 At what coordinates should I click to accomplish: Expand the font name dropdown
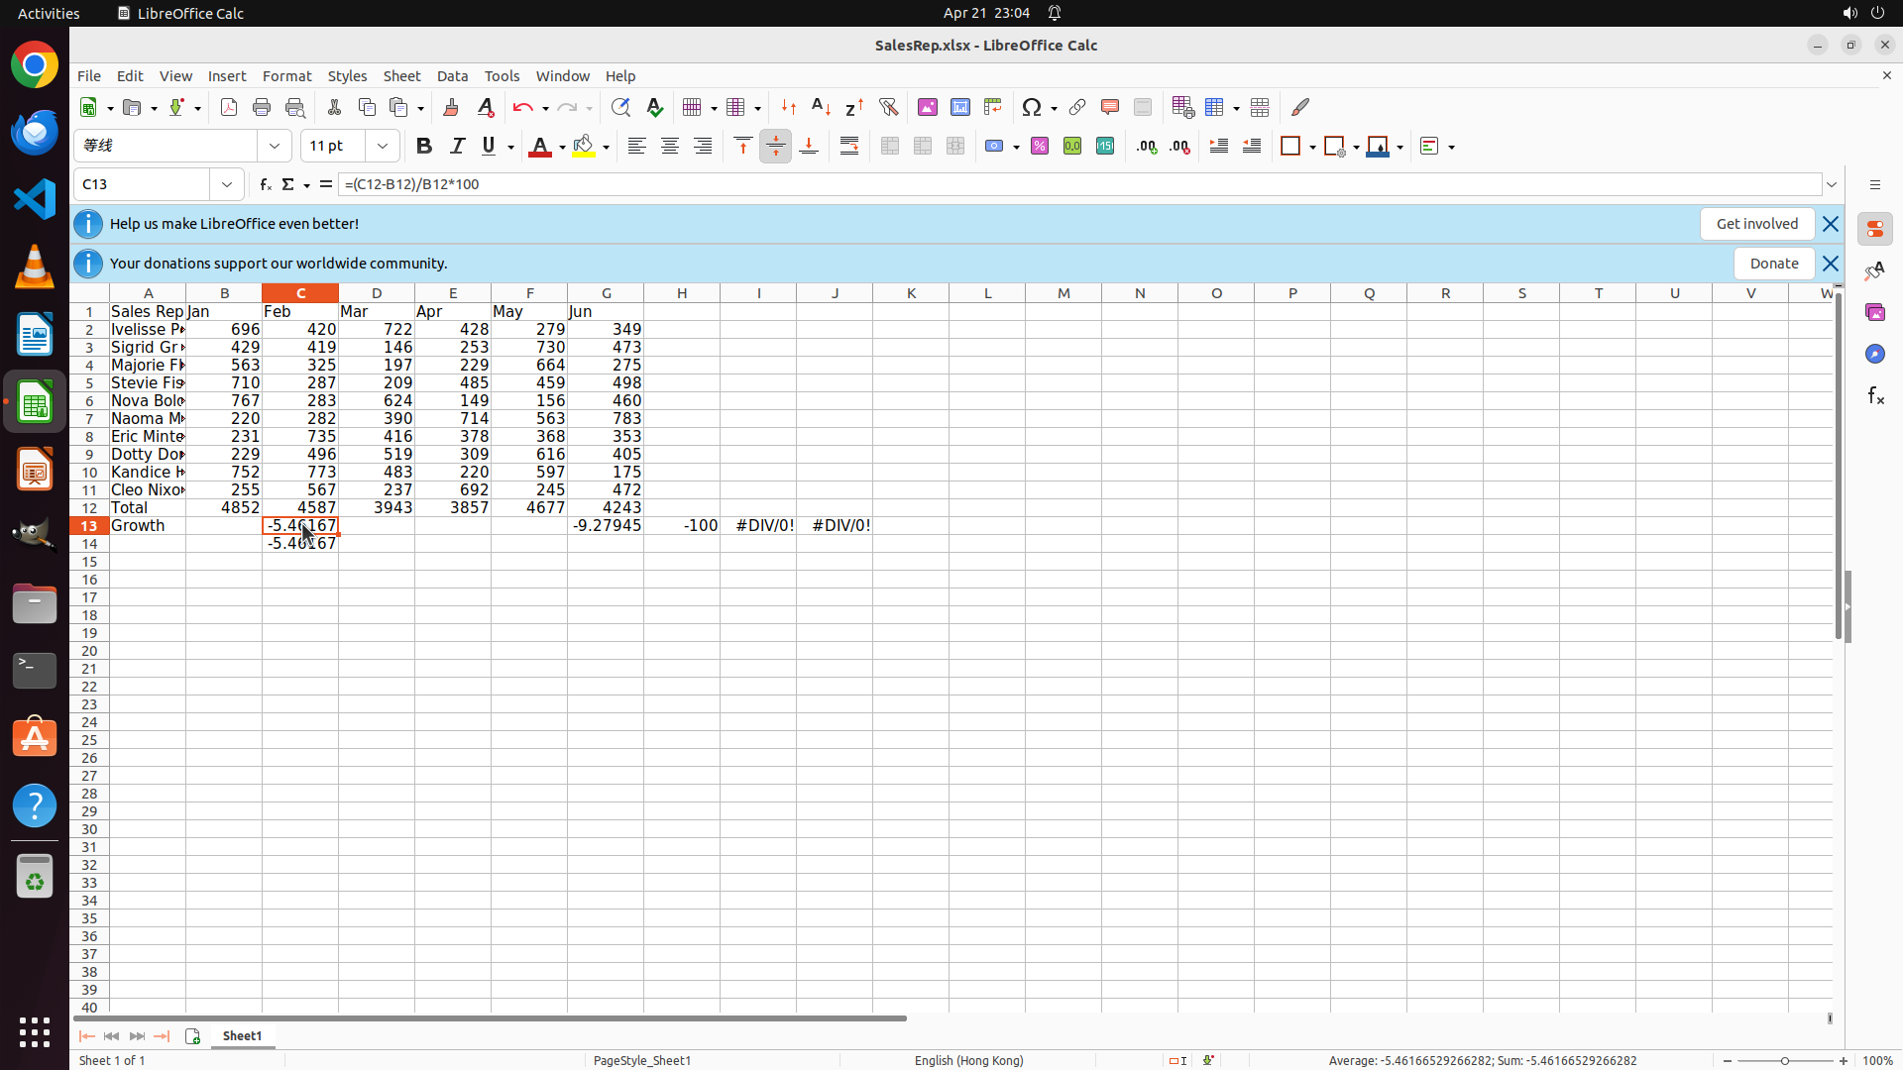[x=275, y=146]
